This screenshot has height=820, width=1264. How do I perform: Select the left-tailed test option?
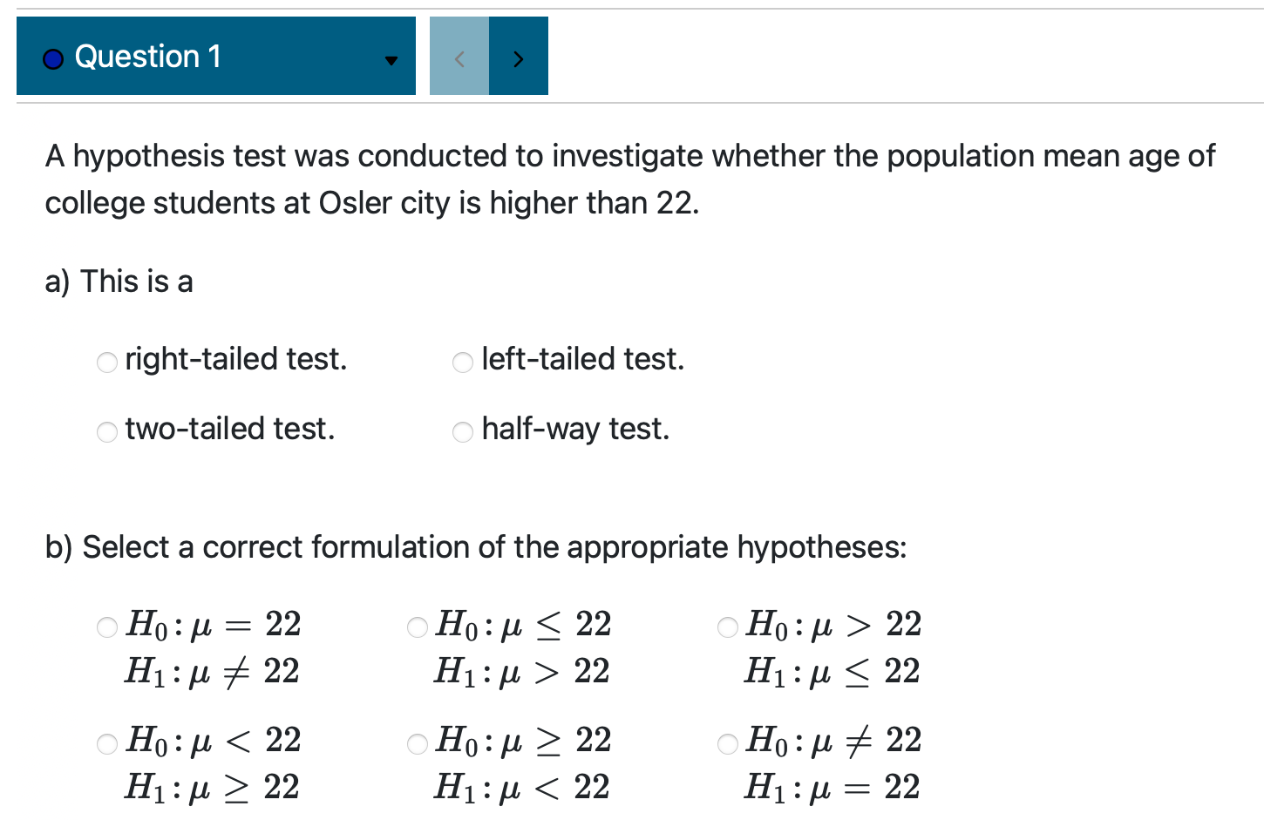click(462, 362)
